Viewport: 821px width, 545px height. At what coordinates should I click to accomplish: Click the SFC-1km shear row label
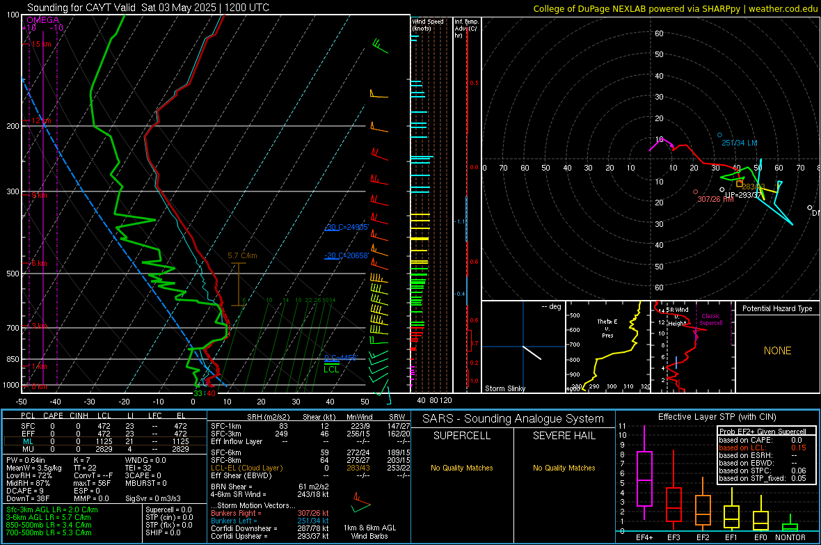click(x=225, y=426)
